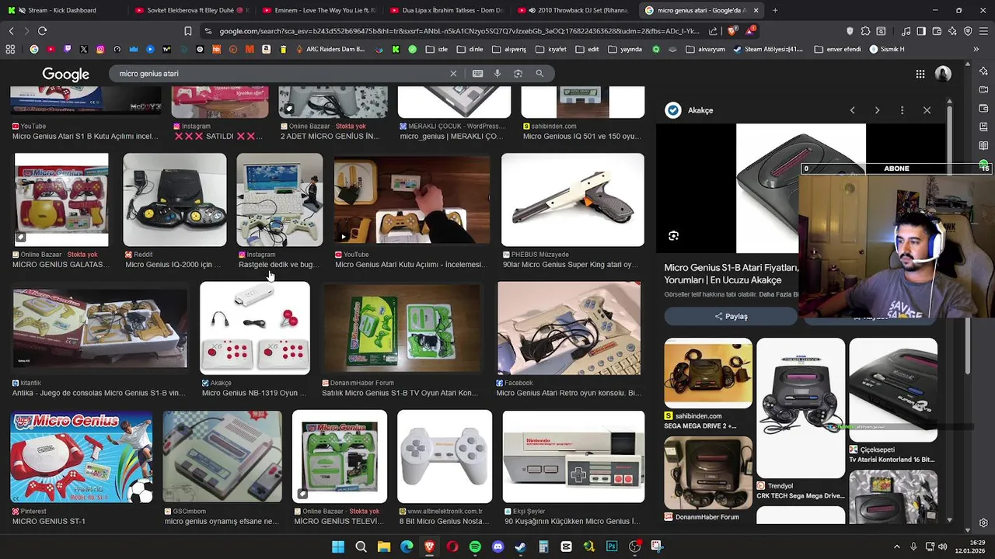Click the address bar URL
The height and width of the screenshot is (559, 995).
click(x=459, y=31)
